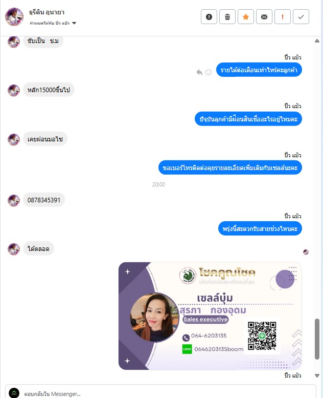Image resolution: width=323 pixels, height=398 pixels.
Task: Mark conversation done with the checkmark
Action: point(301,17)
